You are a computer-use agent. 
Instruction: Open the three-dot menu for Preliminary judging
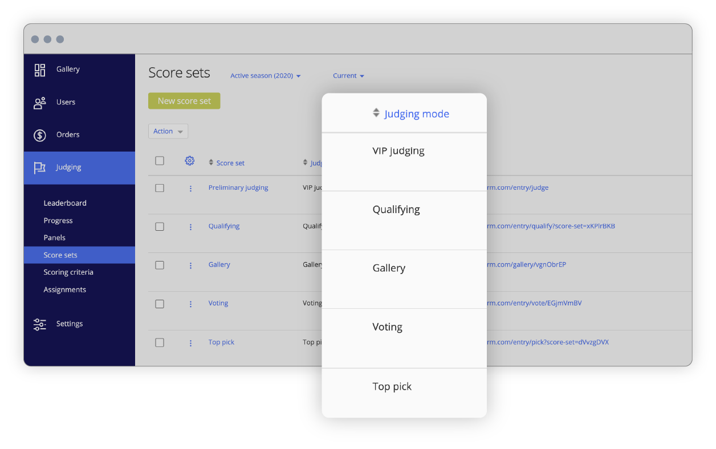pyautogui.click(x=190, y=187)
